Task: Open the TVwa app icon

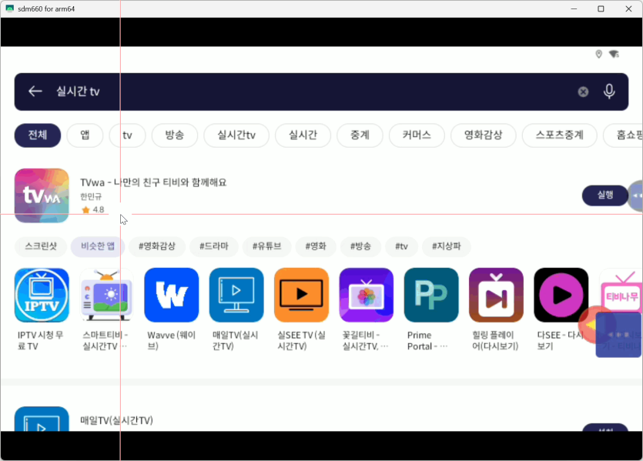Action: (x=42, y=195)
